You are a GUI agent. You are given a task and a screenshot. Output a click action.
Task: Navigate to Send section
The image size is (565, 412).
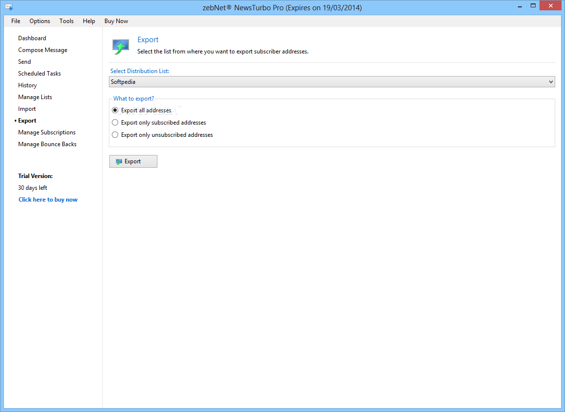click(x=25, y=62)
